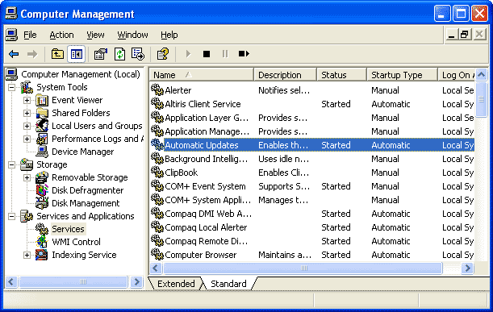
Task: Sort by the Log On As column
Action: click(x=456, y=75)
